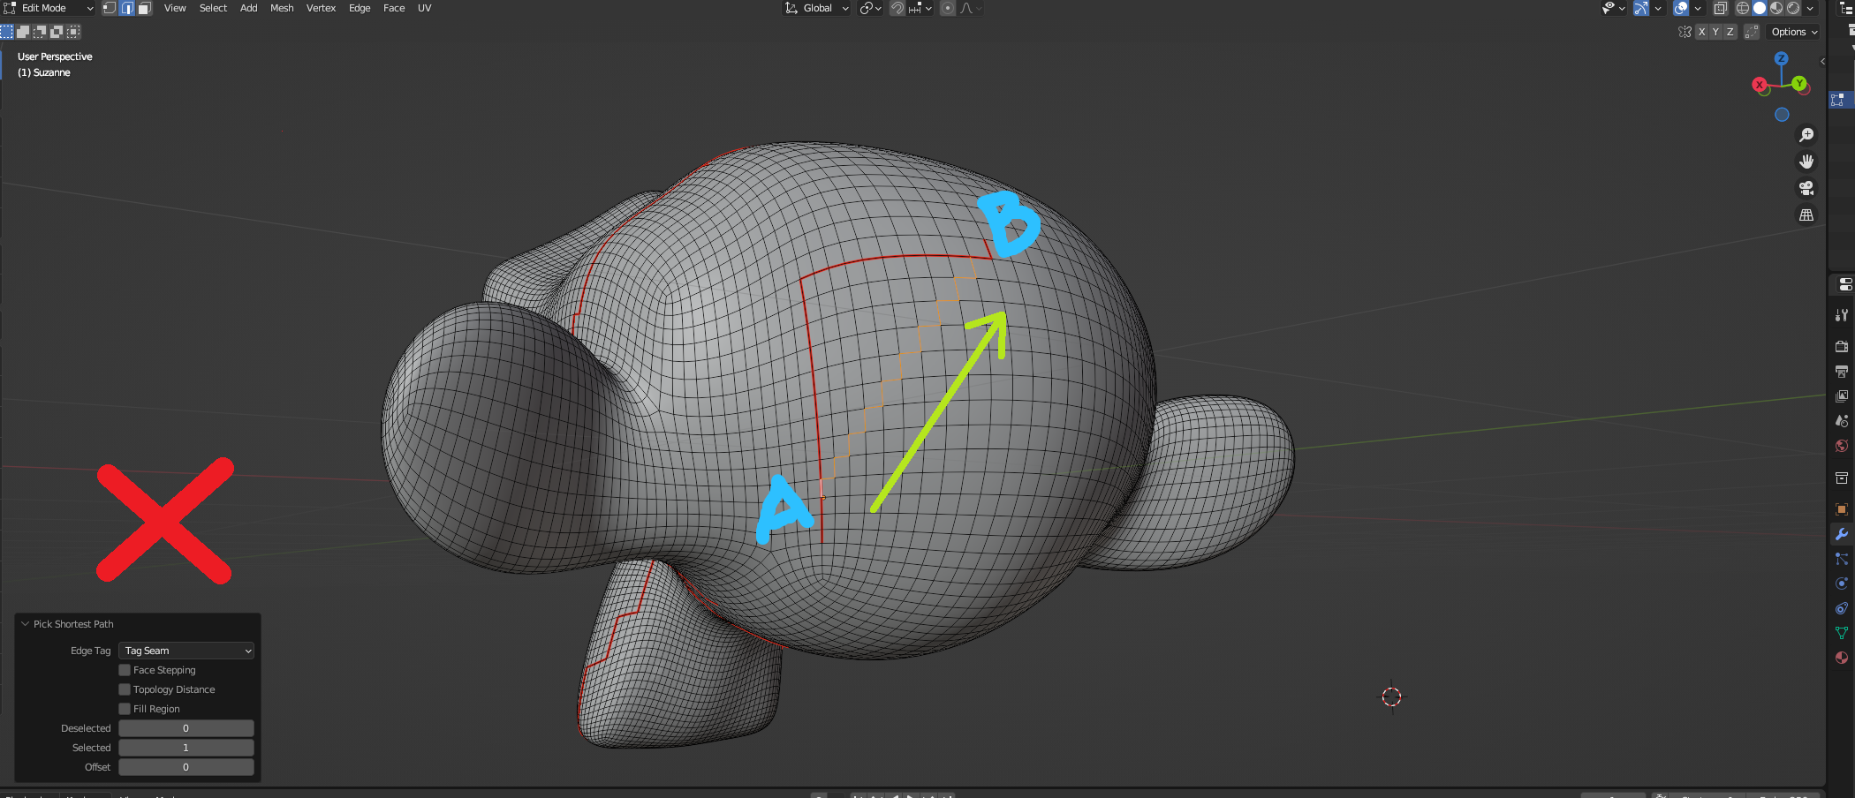
Task: Open the Edge Tag Seam dropdown
Action: tap(186, 651)
